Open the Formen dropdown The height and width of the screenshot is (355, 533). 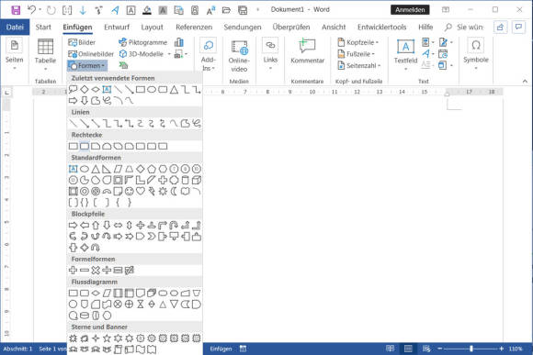click(x=87, y=65)
